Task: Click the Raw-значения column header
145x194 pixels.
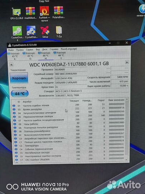Action: [116, 100]
